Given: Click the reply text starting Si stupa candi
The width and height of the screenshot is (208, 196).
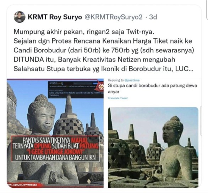Looking at the screenshot, I should tap(152, 89).
